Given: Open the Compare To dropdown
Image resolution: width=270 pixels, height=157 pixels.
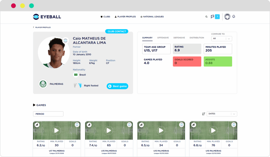Looking at the screenshot, I should [222, 38].
